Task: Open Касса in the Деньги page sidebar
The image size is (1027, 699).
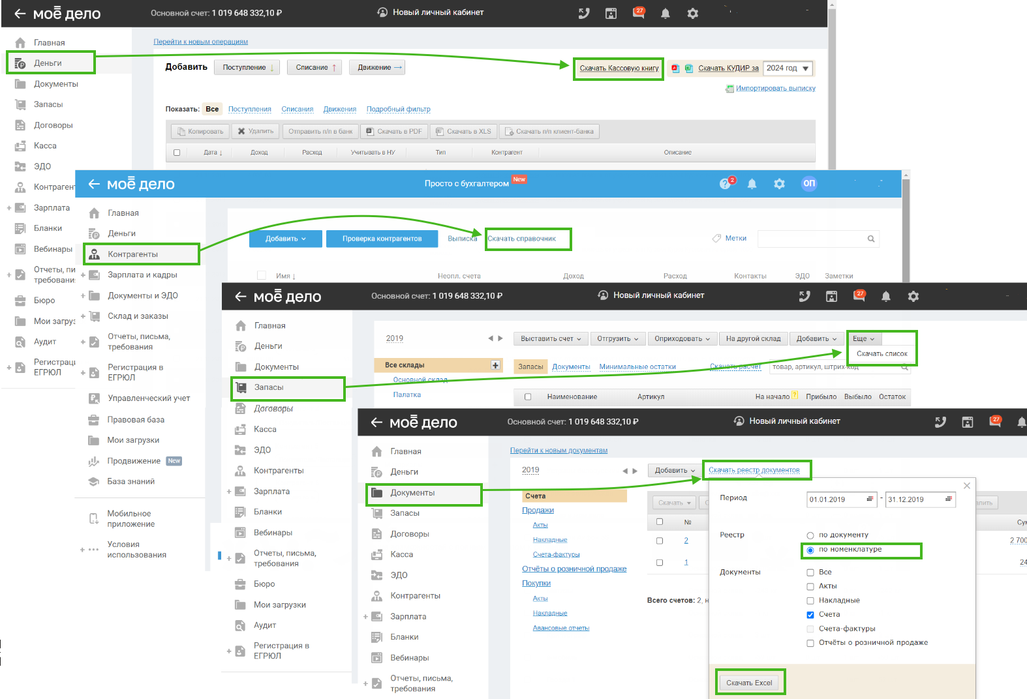Action: 45,146
